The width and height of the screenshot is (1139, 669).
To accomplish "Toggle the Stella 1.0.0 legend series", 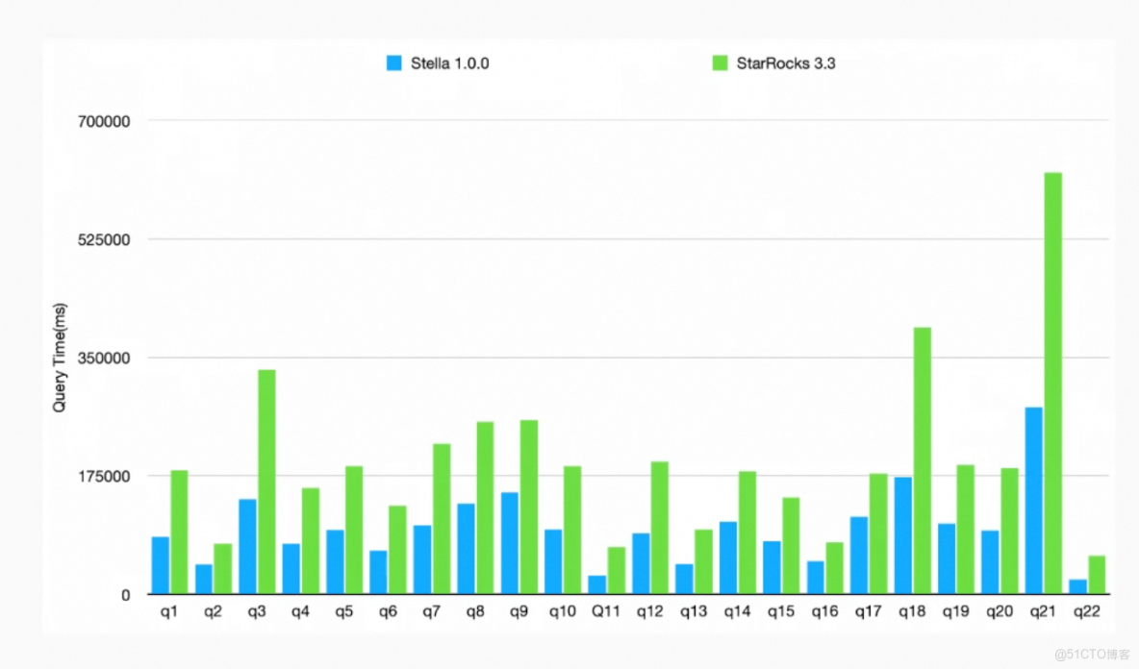I will pyautogui.click(x=438, y=62).
